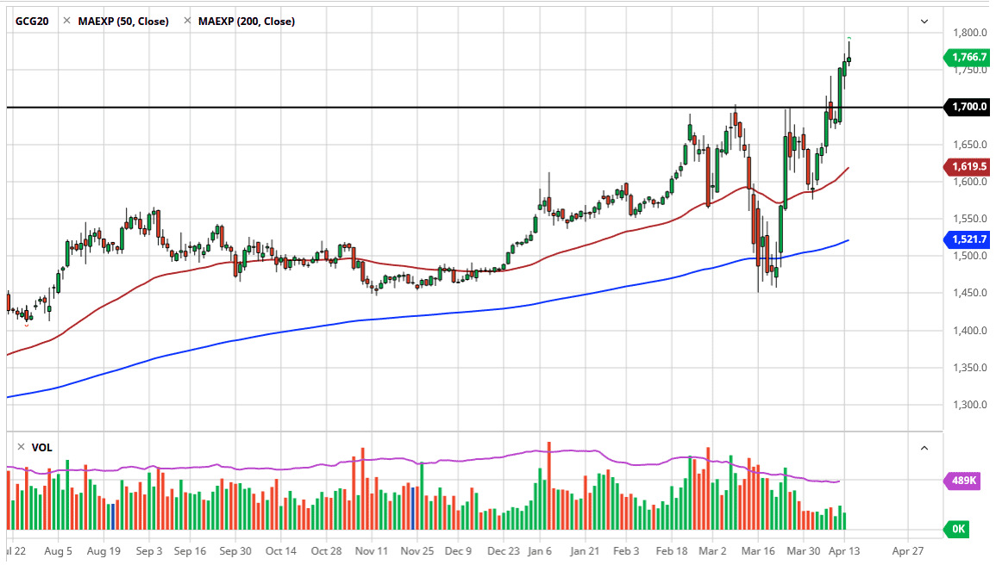Collapse the VOL volume pane
This screenshot has width=996, height=565.
924,447
